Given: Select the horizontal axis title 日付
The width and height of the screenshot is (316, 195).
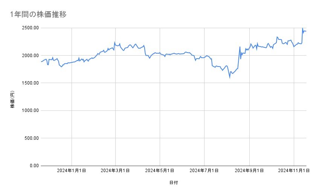Looking at the screenshot, I should click(174, 183).
